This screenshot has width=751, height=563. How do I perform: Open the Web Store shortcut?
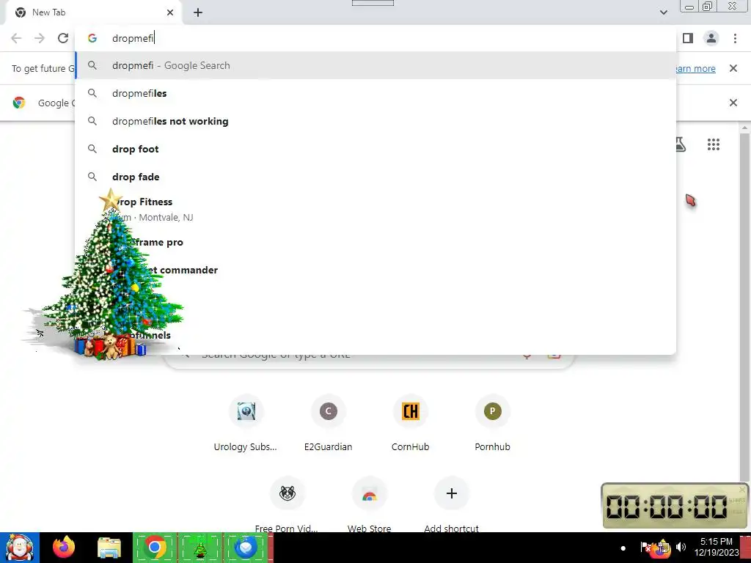pos(370,504)
